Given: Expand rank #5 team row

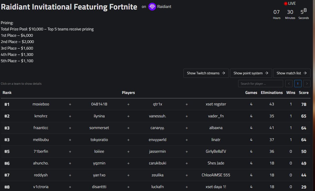Looking at the screenshot, I should (x=156, y=151).
